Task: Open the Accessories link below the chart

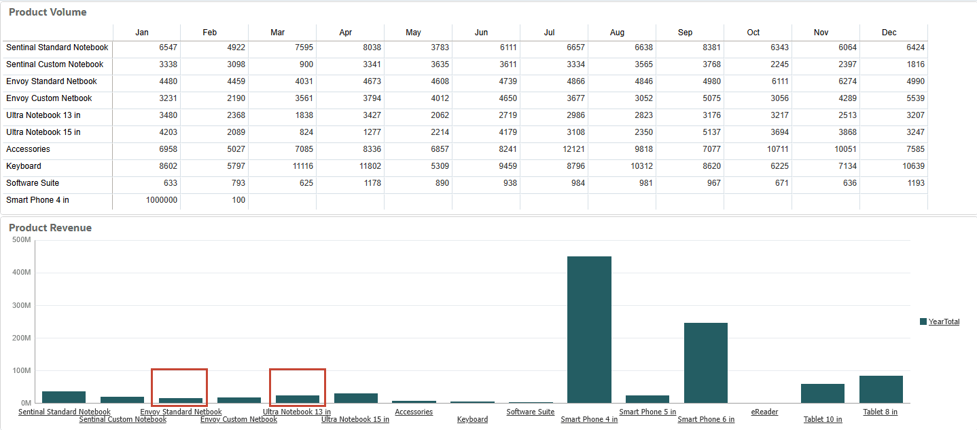Action: point(414,412)
